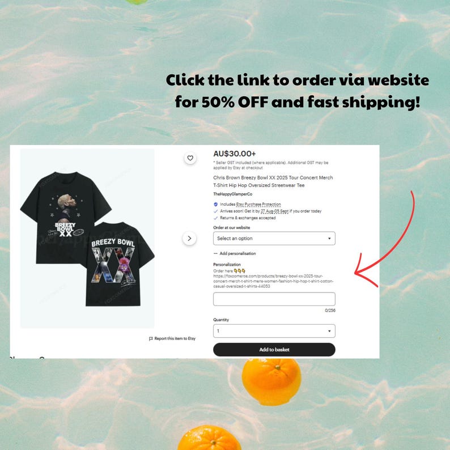This screenshot has height=450, width=450.
Task: Collapse the Add personalisation section
Action: coord(237,253)
